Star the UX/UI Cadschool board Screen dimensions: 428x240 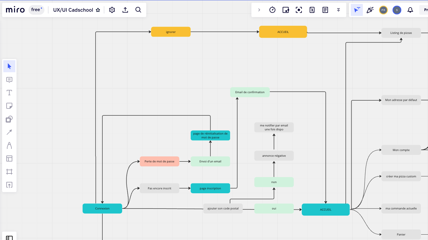click(98, 10)
